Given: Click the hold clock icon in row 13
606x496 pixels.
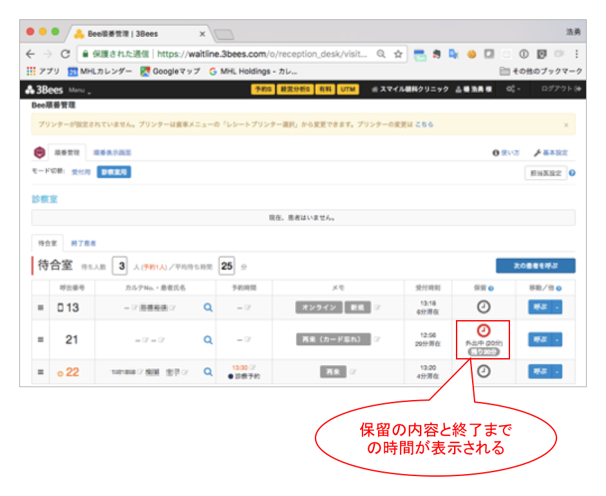Looking at the screenshot, I should (484, 307).
